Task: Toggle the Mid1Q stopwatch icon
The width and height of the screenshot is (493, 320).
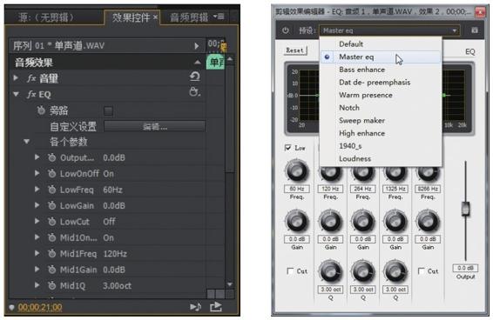Action: pyautogui.click(x=52, y=285)
